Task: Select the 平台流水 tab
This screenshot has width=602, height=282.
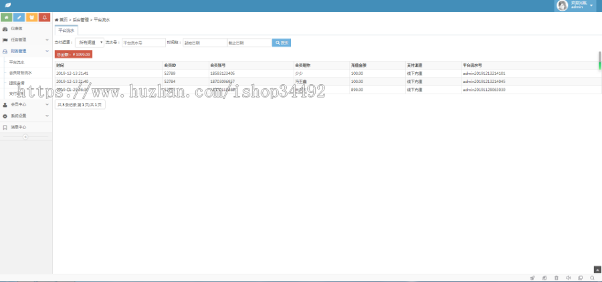Action: (66, 30)
